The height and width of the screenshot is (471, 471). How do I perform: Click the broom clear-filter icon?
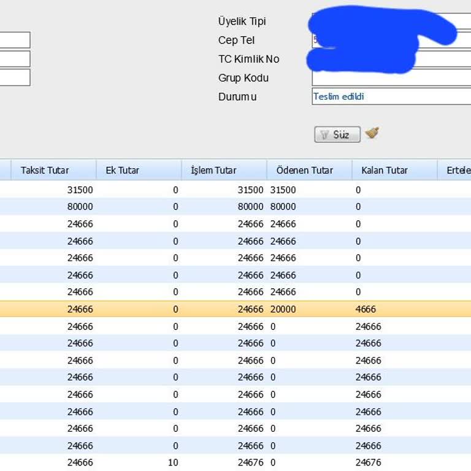coord(372,133)
